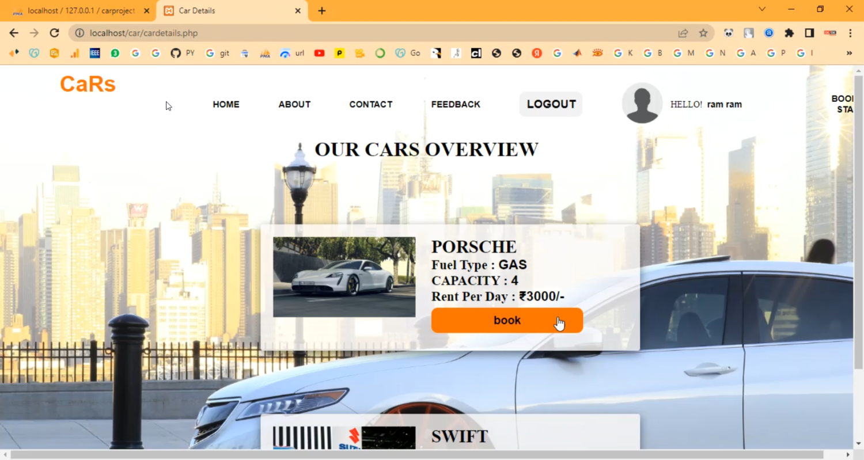Click the 'Rent Per Day : ₹3000/-' text
Image resolution: width=864 pixels, height=460 pixels.
(498, 296)
